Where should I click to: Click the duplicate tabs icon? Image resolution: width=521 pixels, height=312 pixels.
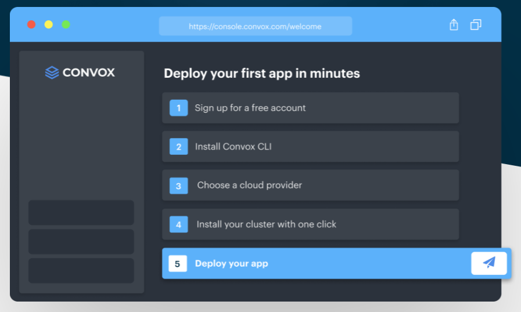(476, 25)
